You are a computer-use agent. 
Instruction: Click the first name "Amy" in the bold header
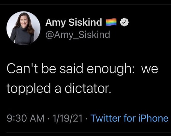point(56,23)
